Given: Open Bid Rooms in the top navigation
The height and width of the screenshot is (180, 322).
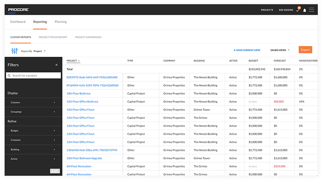Looking at the screenshot, I should click(x=286, y=10).
